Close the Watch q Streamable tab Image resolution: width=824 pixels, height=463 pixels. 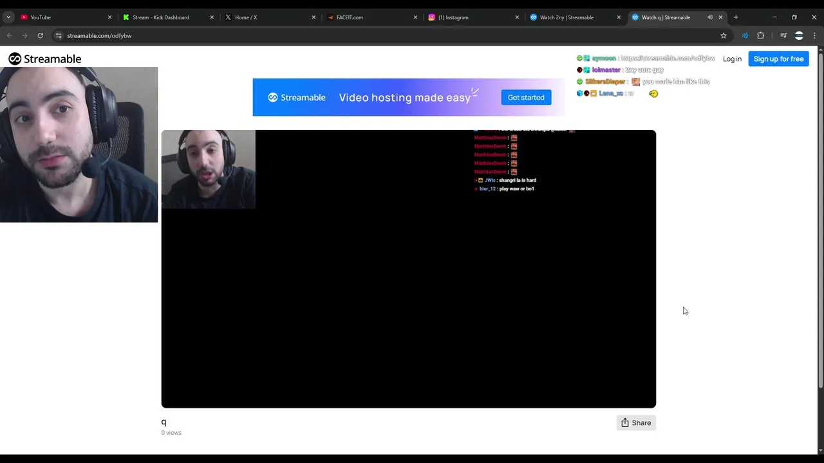click(x=720, y=17)
